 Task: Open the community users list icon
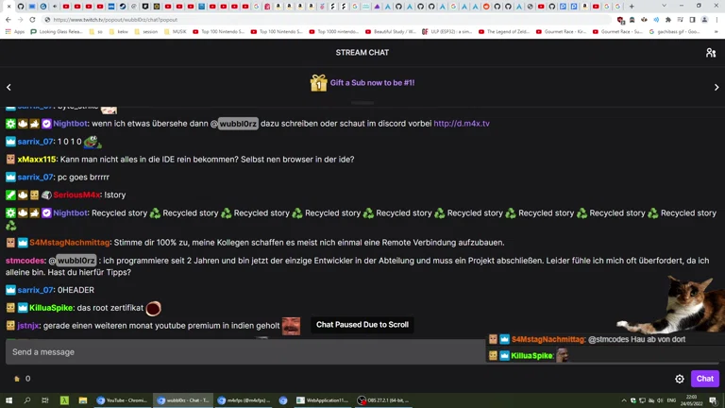tap(710, 53)
